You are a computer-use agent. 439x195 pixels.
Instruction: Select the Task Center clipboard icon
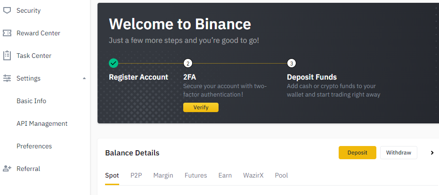pyautogui.click(x=7, y=56)
